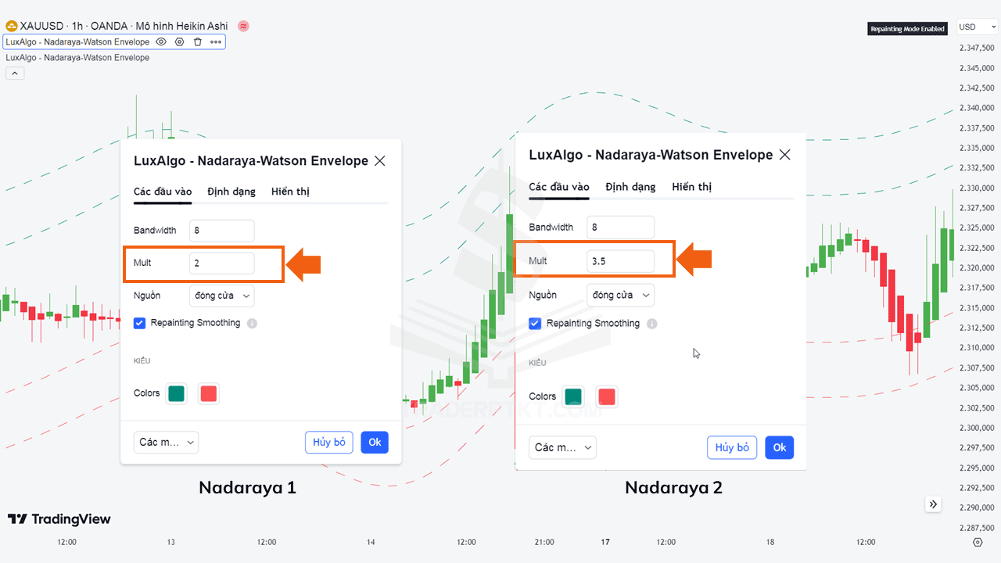Click Ok button in Nadaraya 1
Viewport: 1001px width, 563px height.
[x=375, y=442]
